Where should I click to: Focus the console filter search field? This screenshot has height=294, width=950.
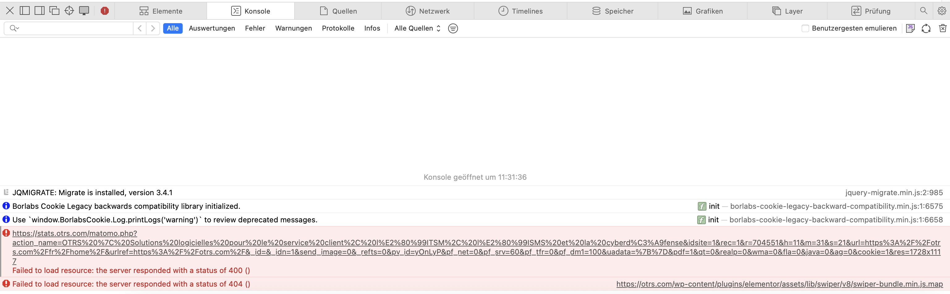(x=69, y=28)
